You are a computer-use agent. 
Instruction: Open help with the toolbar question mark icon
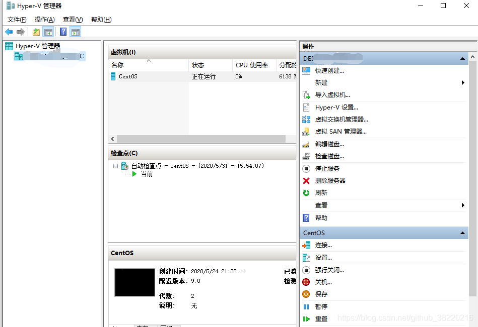pyautogui.click(x=63, y=32)
